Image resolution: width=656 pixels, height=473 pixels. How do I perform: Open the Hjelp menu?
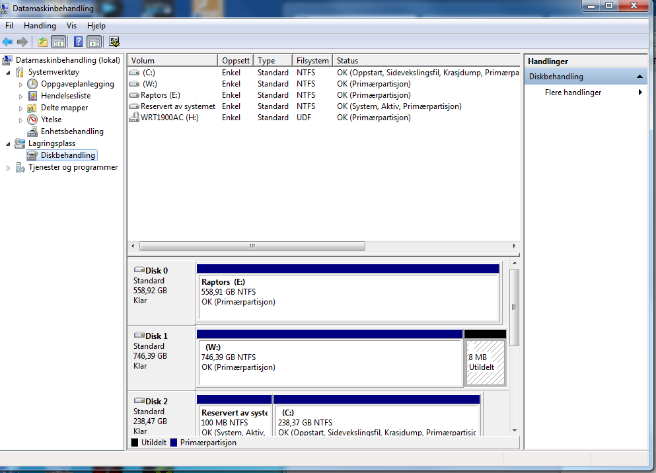tap(96, 26)
